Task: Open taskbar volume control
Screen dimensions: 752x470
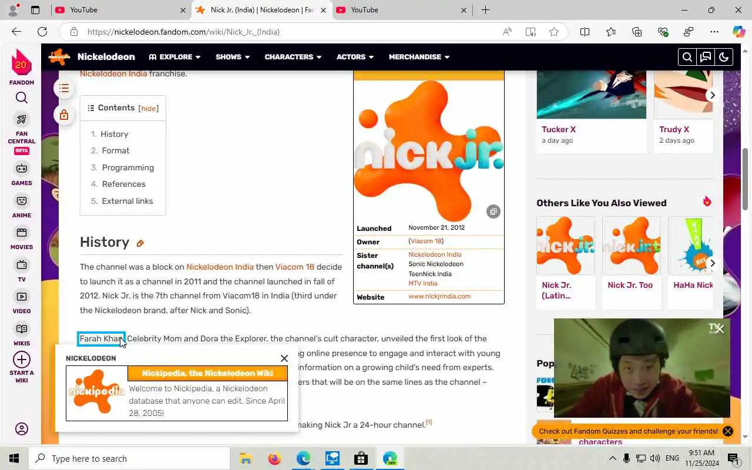Action: (x=656, y=458)
